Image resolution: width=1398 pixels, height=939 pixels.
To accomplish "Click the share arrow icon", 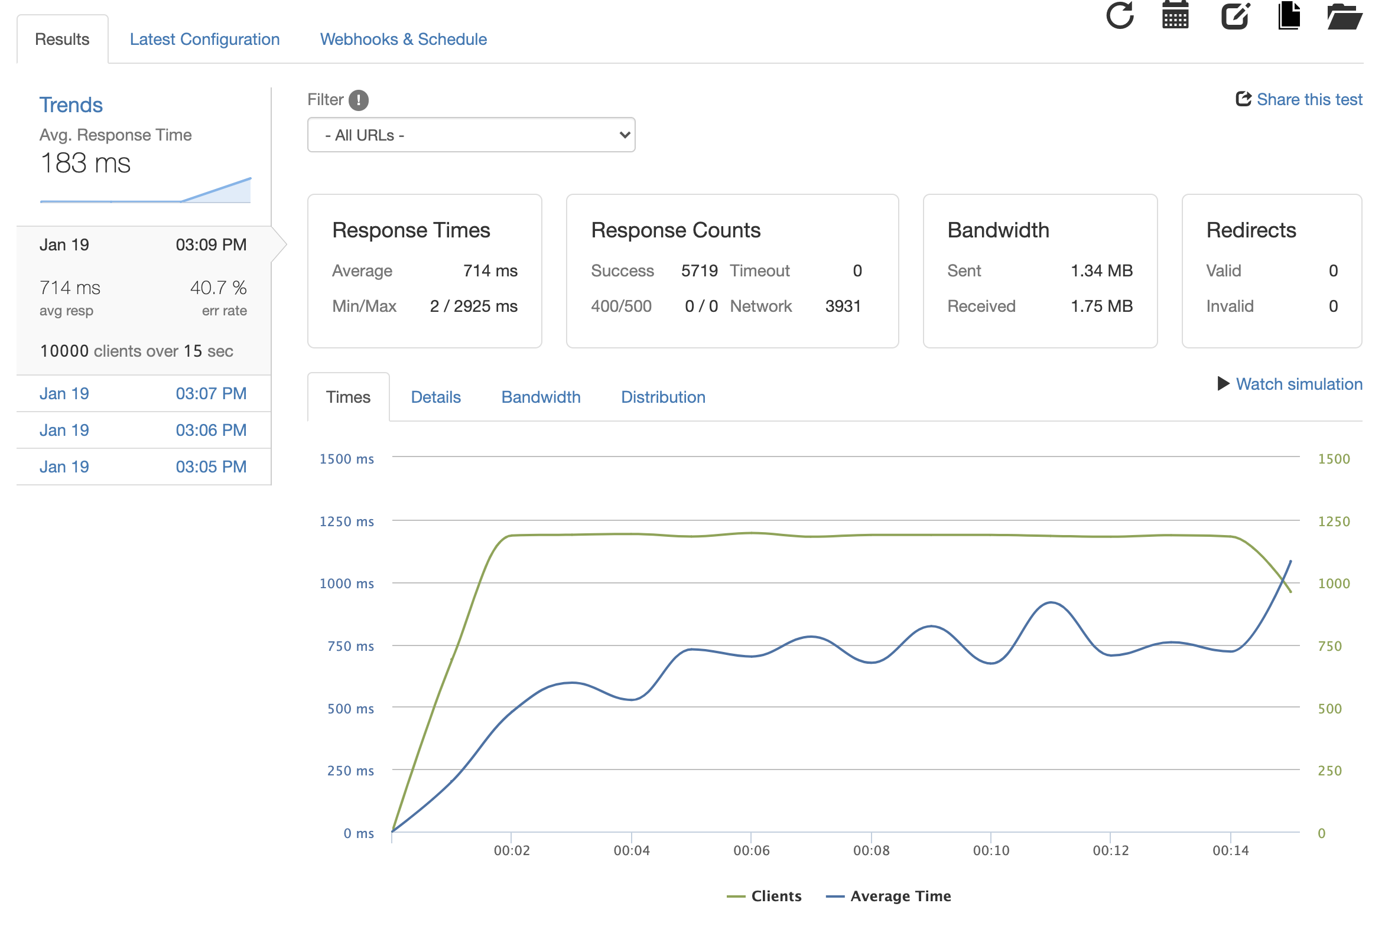I will point(1243,99).
